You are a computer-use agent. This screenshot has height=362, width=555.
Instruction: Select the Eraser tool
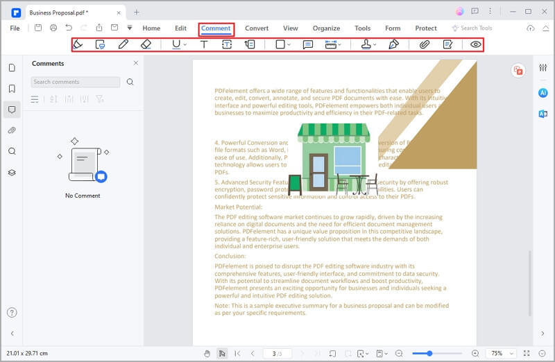click(146, 44)
